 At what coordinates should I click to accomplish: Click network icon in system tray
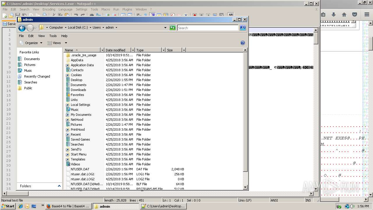point(347,206)
